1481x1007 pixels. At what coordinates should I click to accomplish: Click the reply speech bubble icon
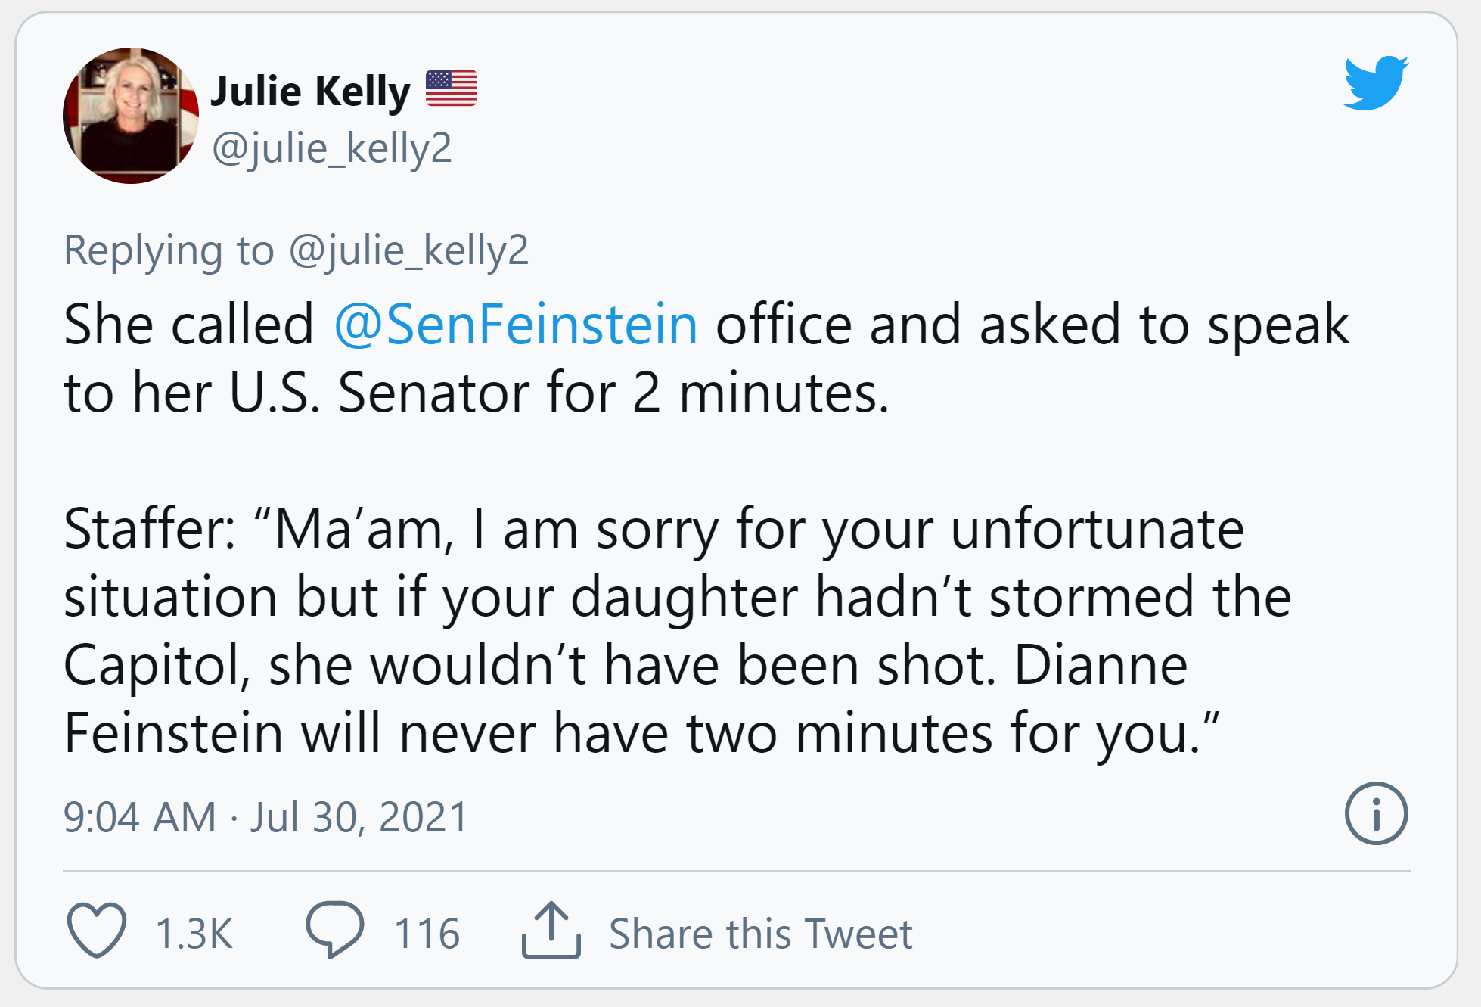click(x=334, y=930)
